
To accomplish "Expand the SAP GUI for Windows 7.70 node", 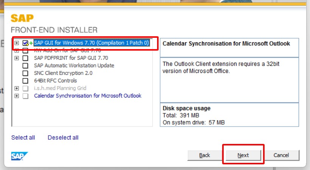I will (x=17, y=43).
